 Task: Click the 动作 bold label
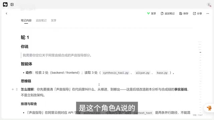click(29, 73)
